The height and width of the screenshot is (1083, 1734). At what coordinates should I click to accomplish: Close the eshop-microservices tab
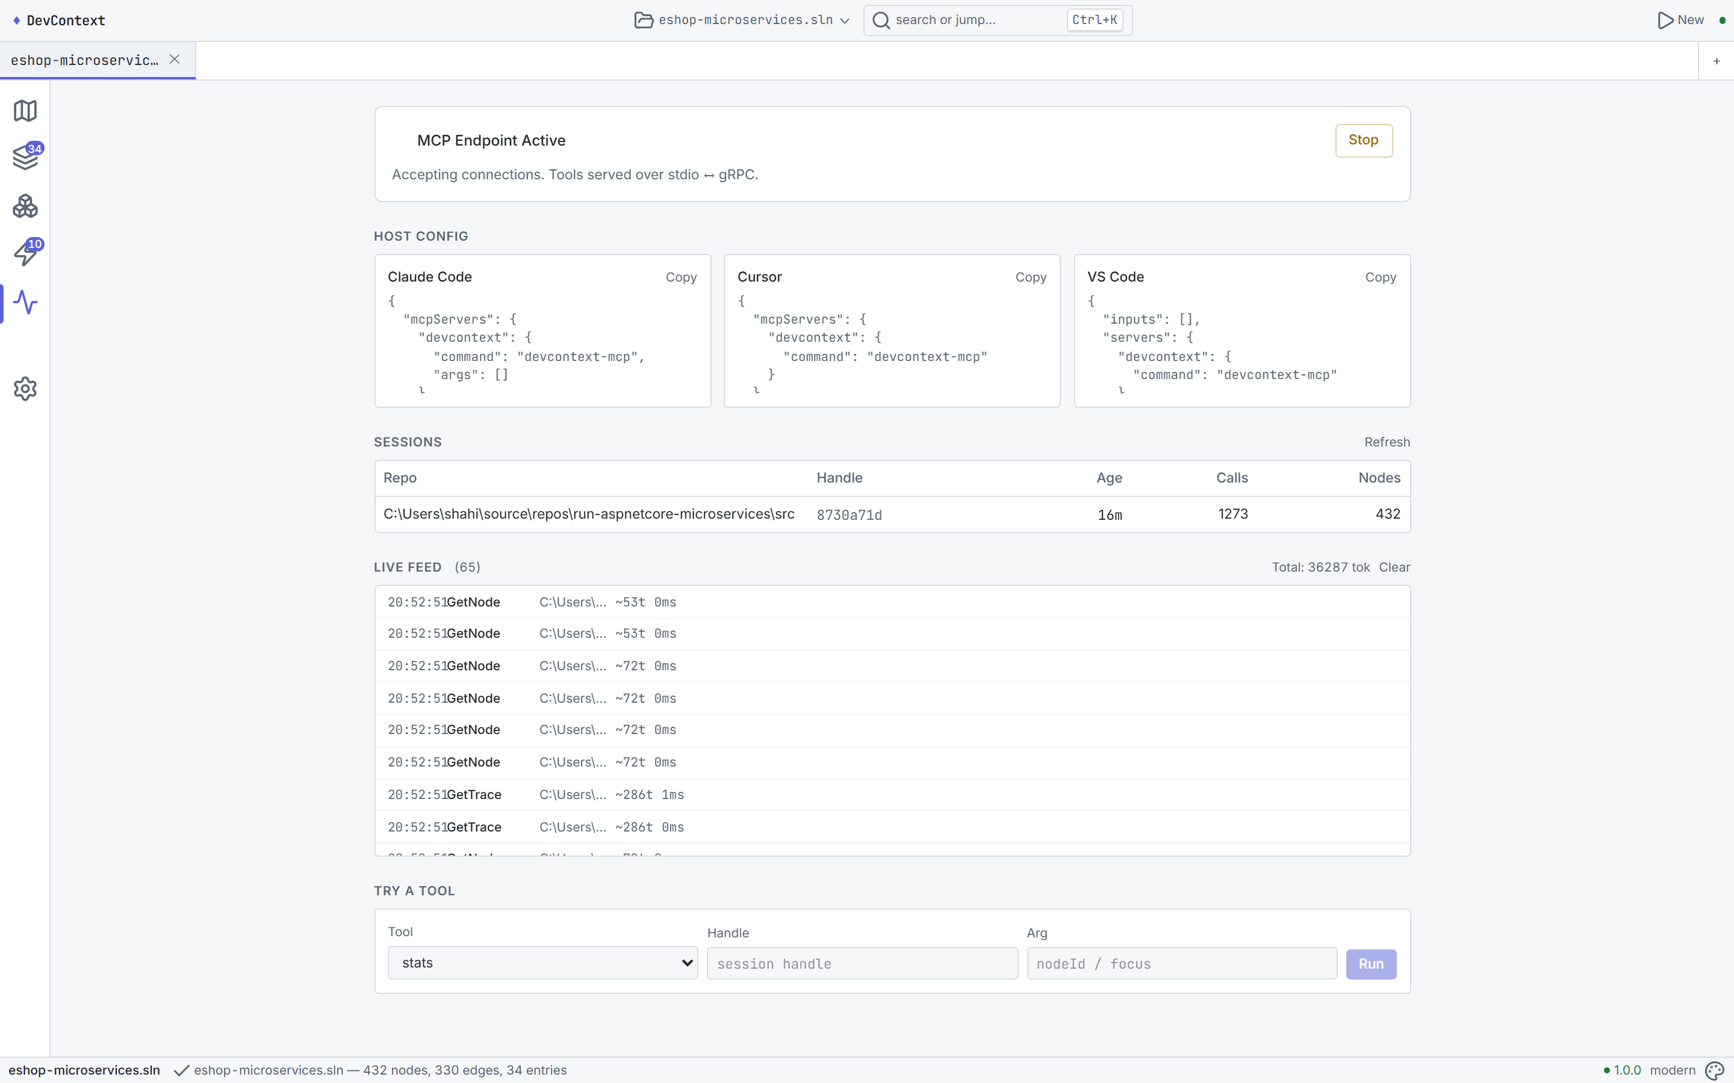pos(174,60)
